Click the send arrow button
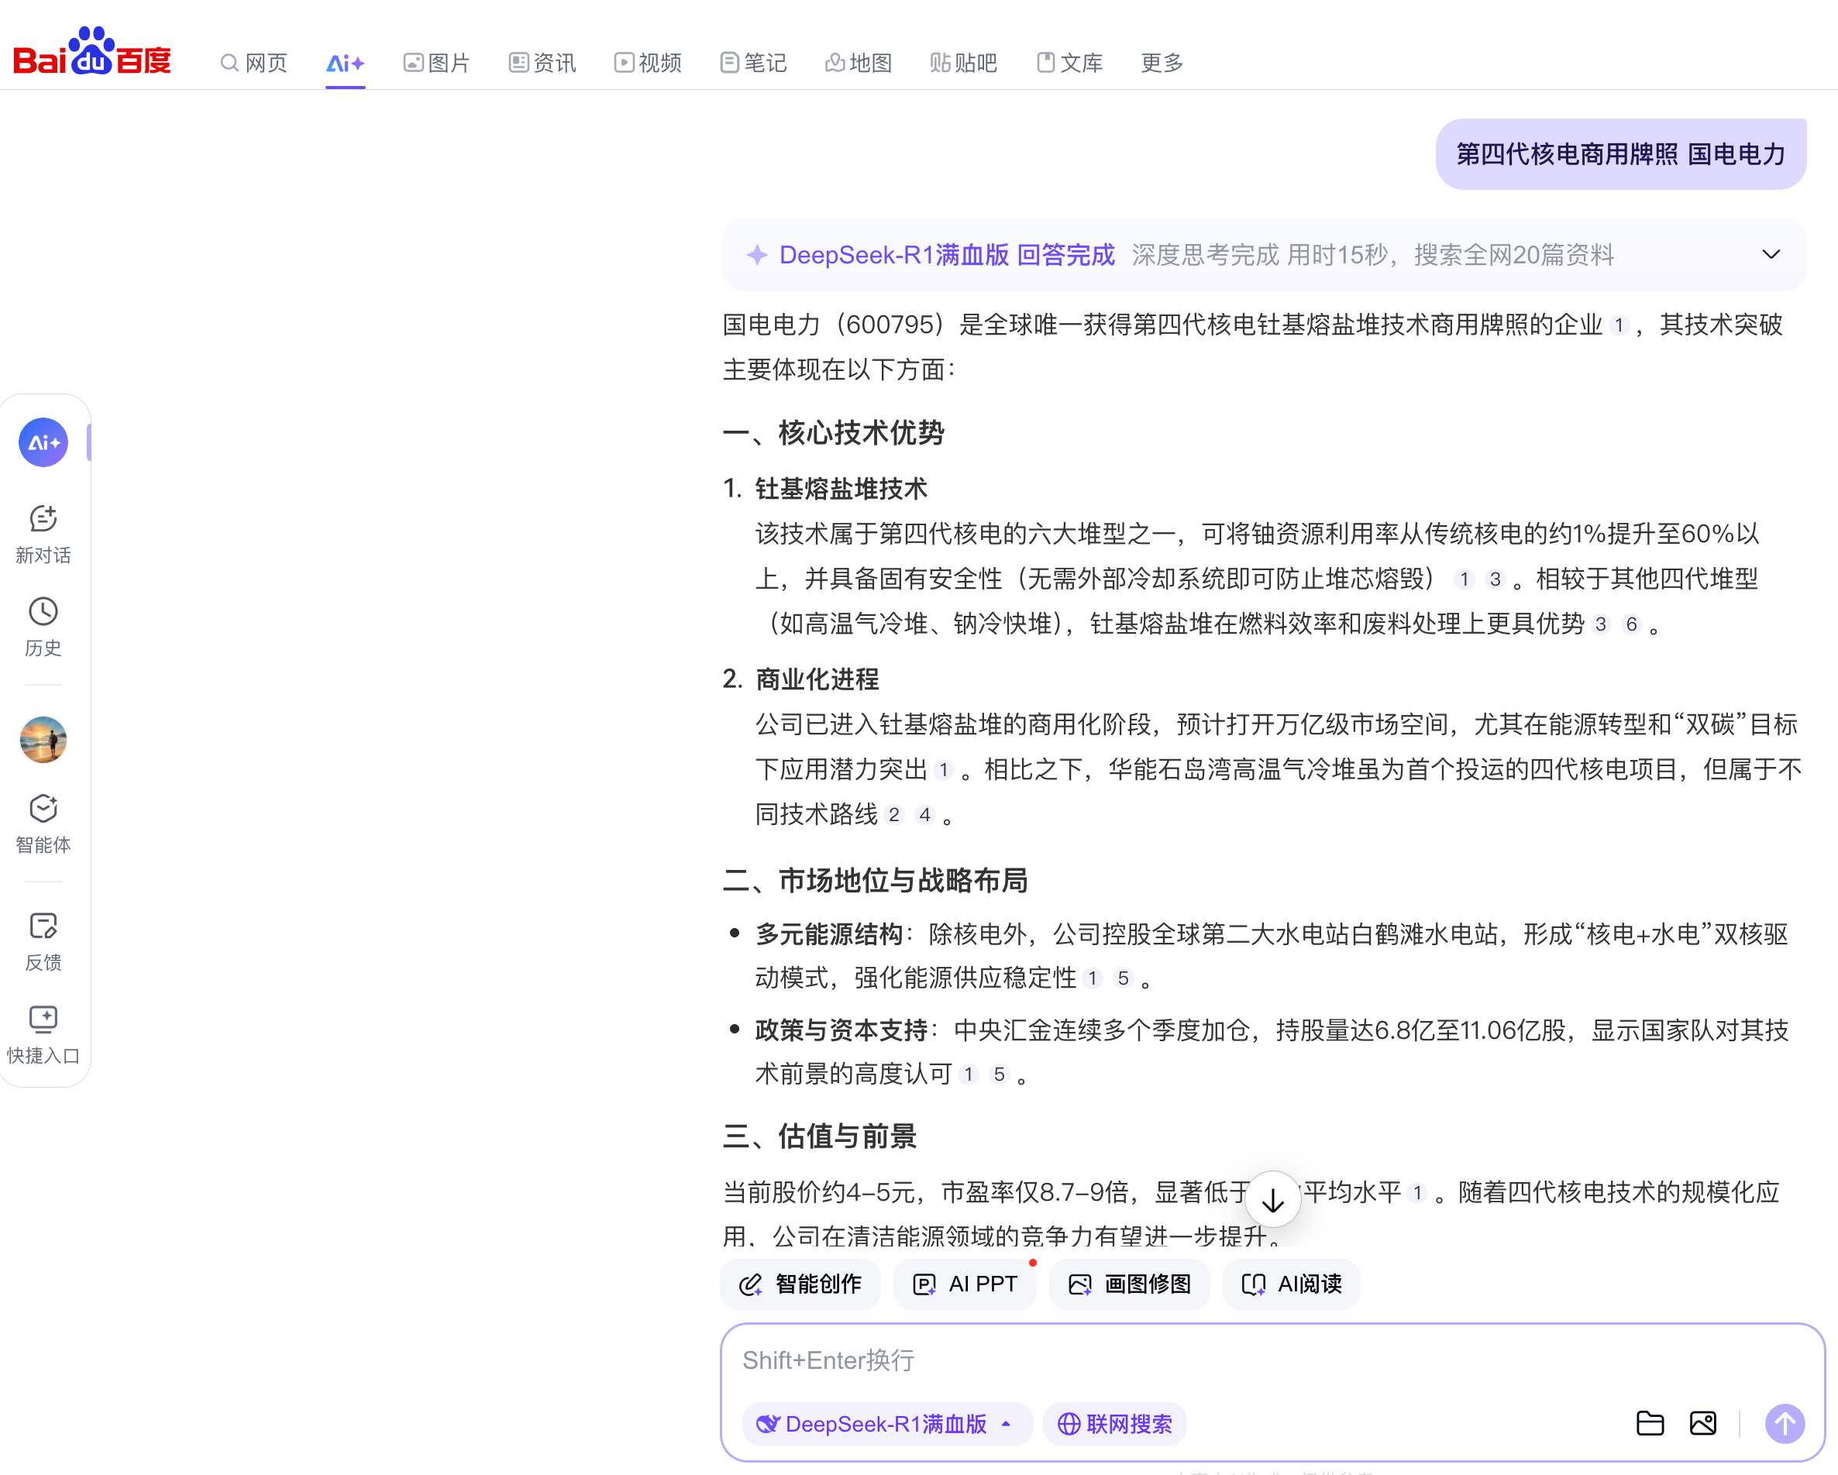The width and height of the screenshot is (1838, 1475). tap(1785, 1424)
